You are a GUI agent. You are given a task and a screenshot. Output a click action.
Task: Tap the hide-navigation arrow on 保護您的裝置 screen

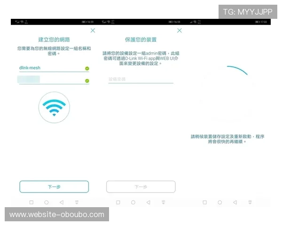tap(164, 202)
